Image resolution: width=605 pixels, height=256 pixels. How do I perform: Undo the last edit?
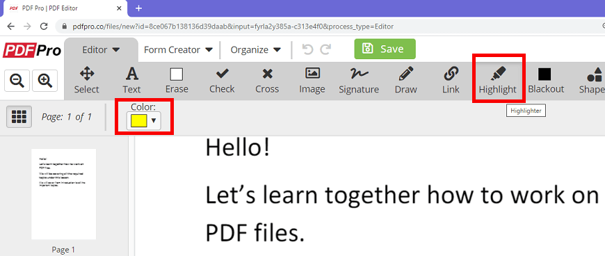[308, 49]
